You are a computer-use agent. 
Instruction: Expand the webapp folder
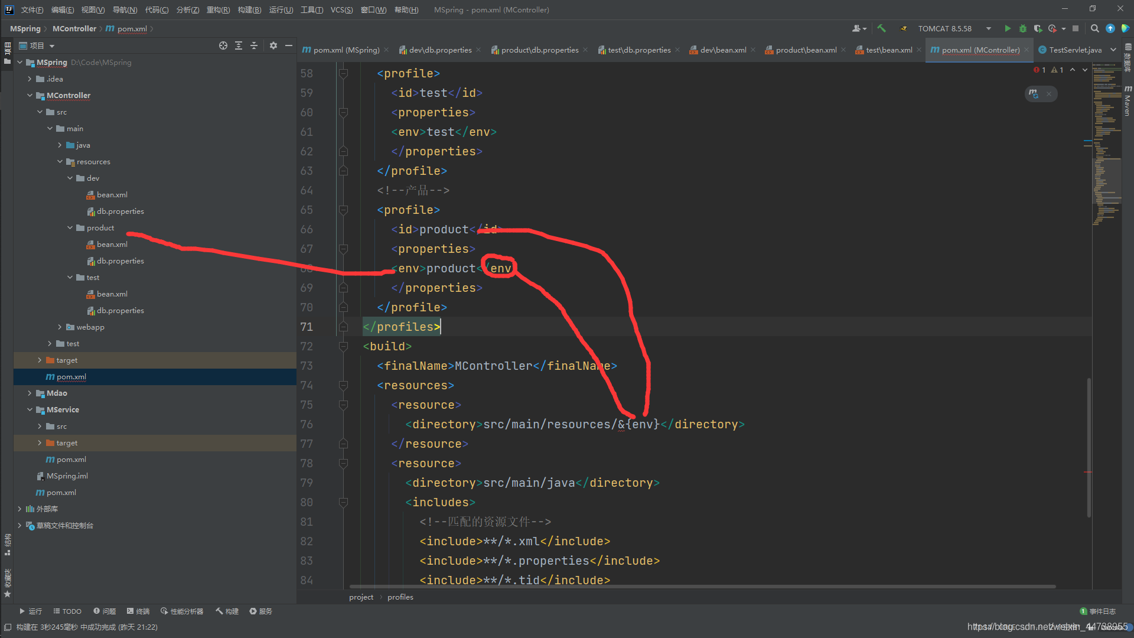pos(60,327)
